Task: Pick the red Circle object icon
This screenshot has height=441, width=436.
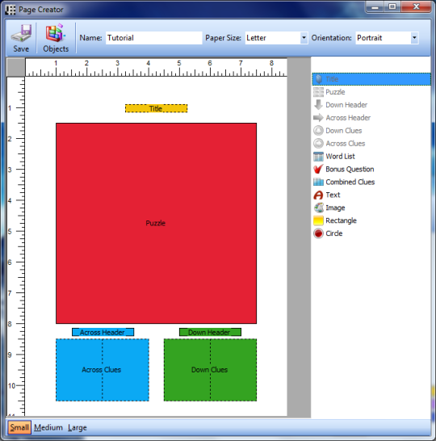Action: click(x=318, y=233)
